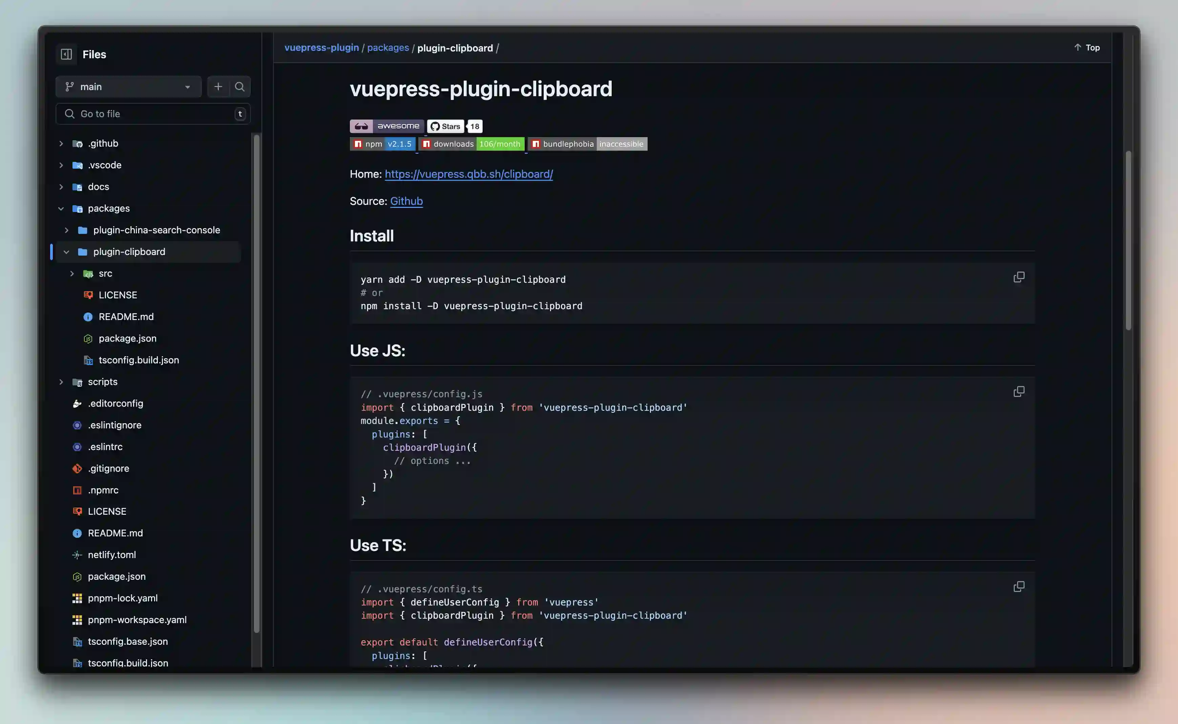This screenshot has width=1178, height=724.
Task: Collapse the file tree side panel icon
Action: [x=66, y=54]
